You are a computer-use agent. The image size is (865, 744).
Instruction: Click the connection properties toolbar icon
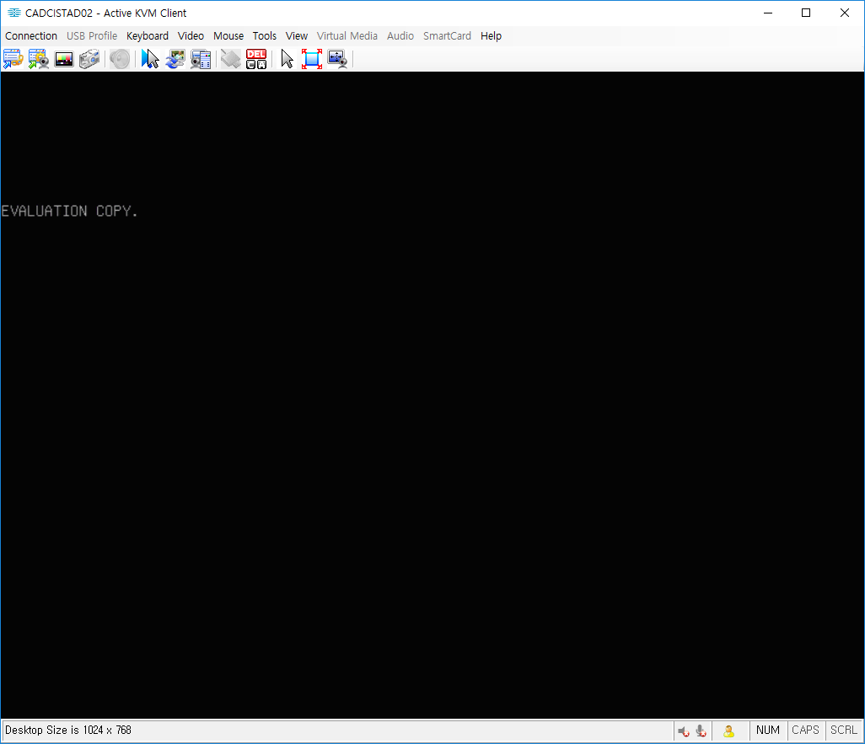tap(13, 58)
